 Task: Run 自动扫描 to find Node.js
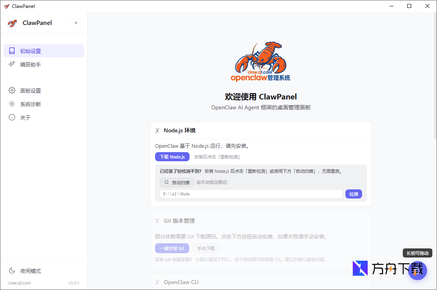click(x=176, y=182)
